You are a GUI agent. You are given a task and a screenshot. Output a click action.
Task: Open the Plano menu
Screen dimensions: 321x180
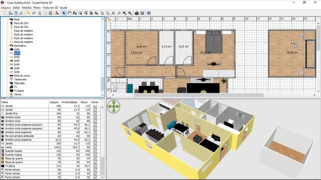37,7
